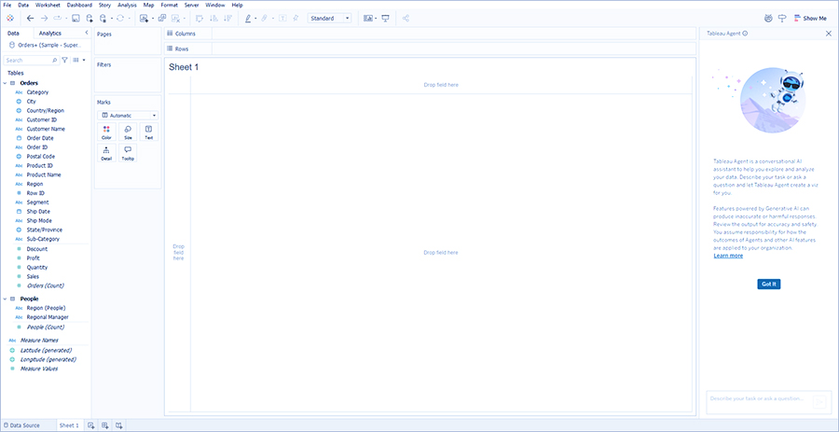This screenshot has height=432, width=839.
Task: Click the Got It button
Action: pyautogui.click(x=769, y=284)
